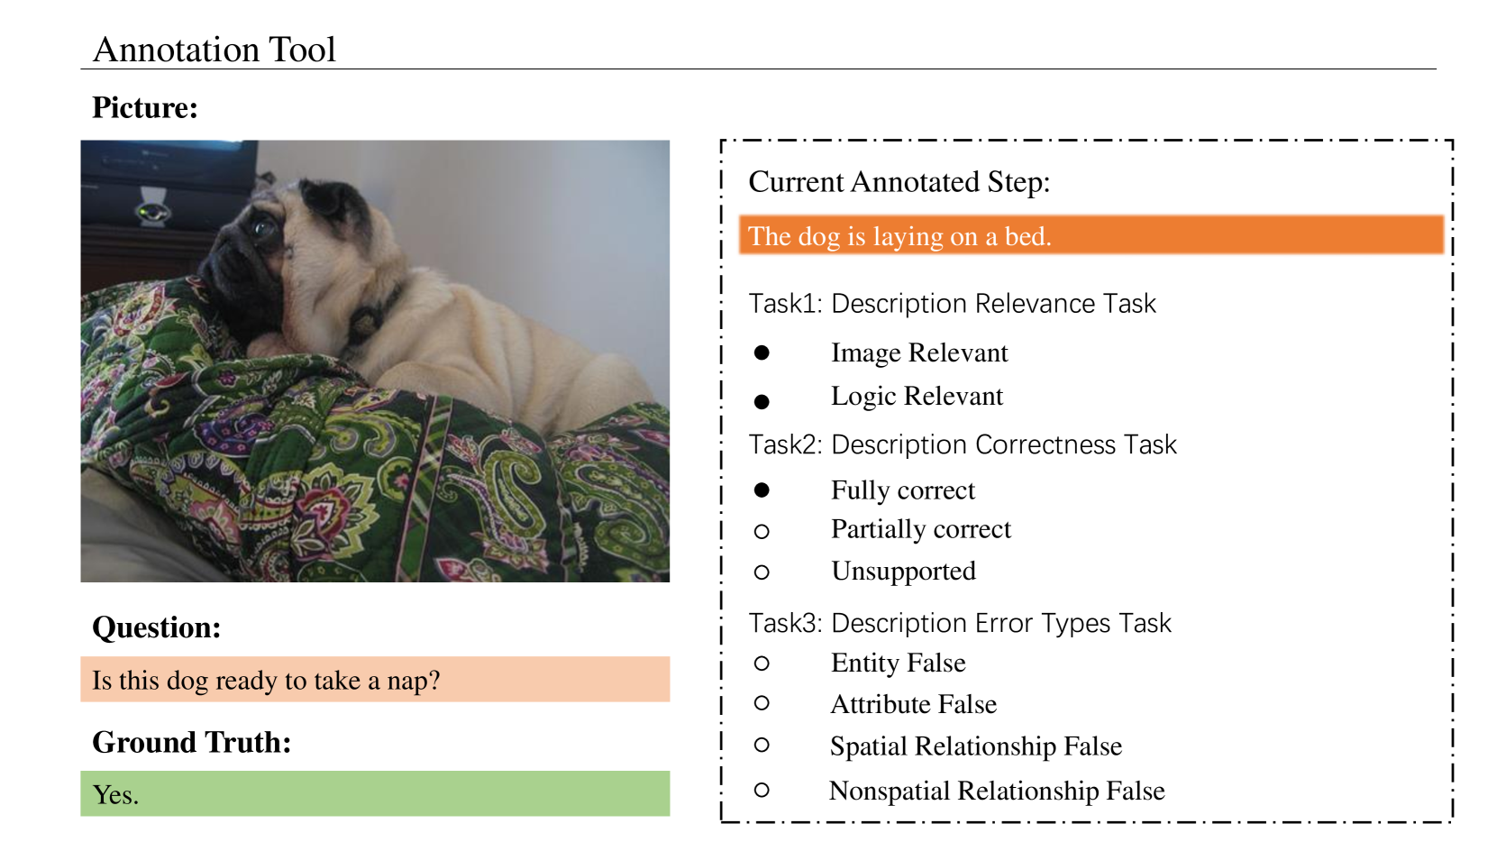
Task: Choose the Entity False error type
Action: pos(762,664)
